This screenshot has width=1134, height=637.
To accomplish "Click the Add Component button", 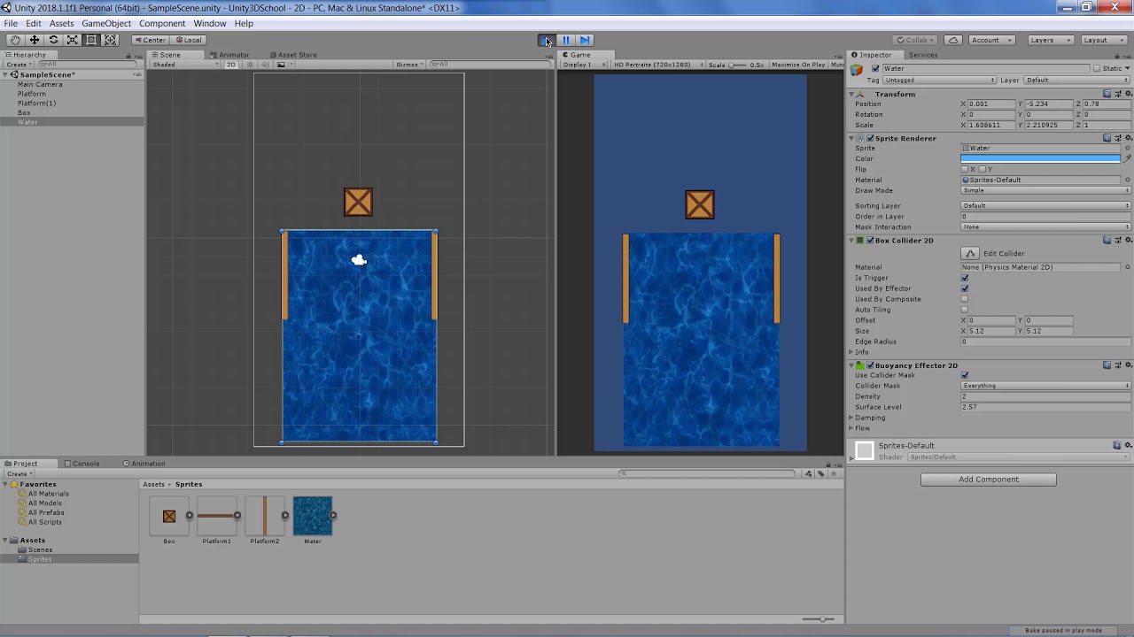I will (989, 480).
